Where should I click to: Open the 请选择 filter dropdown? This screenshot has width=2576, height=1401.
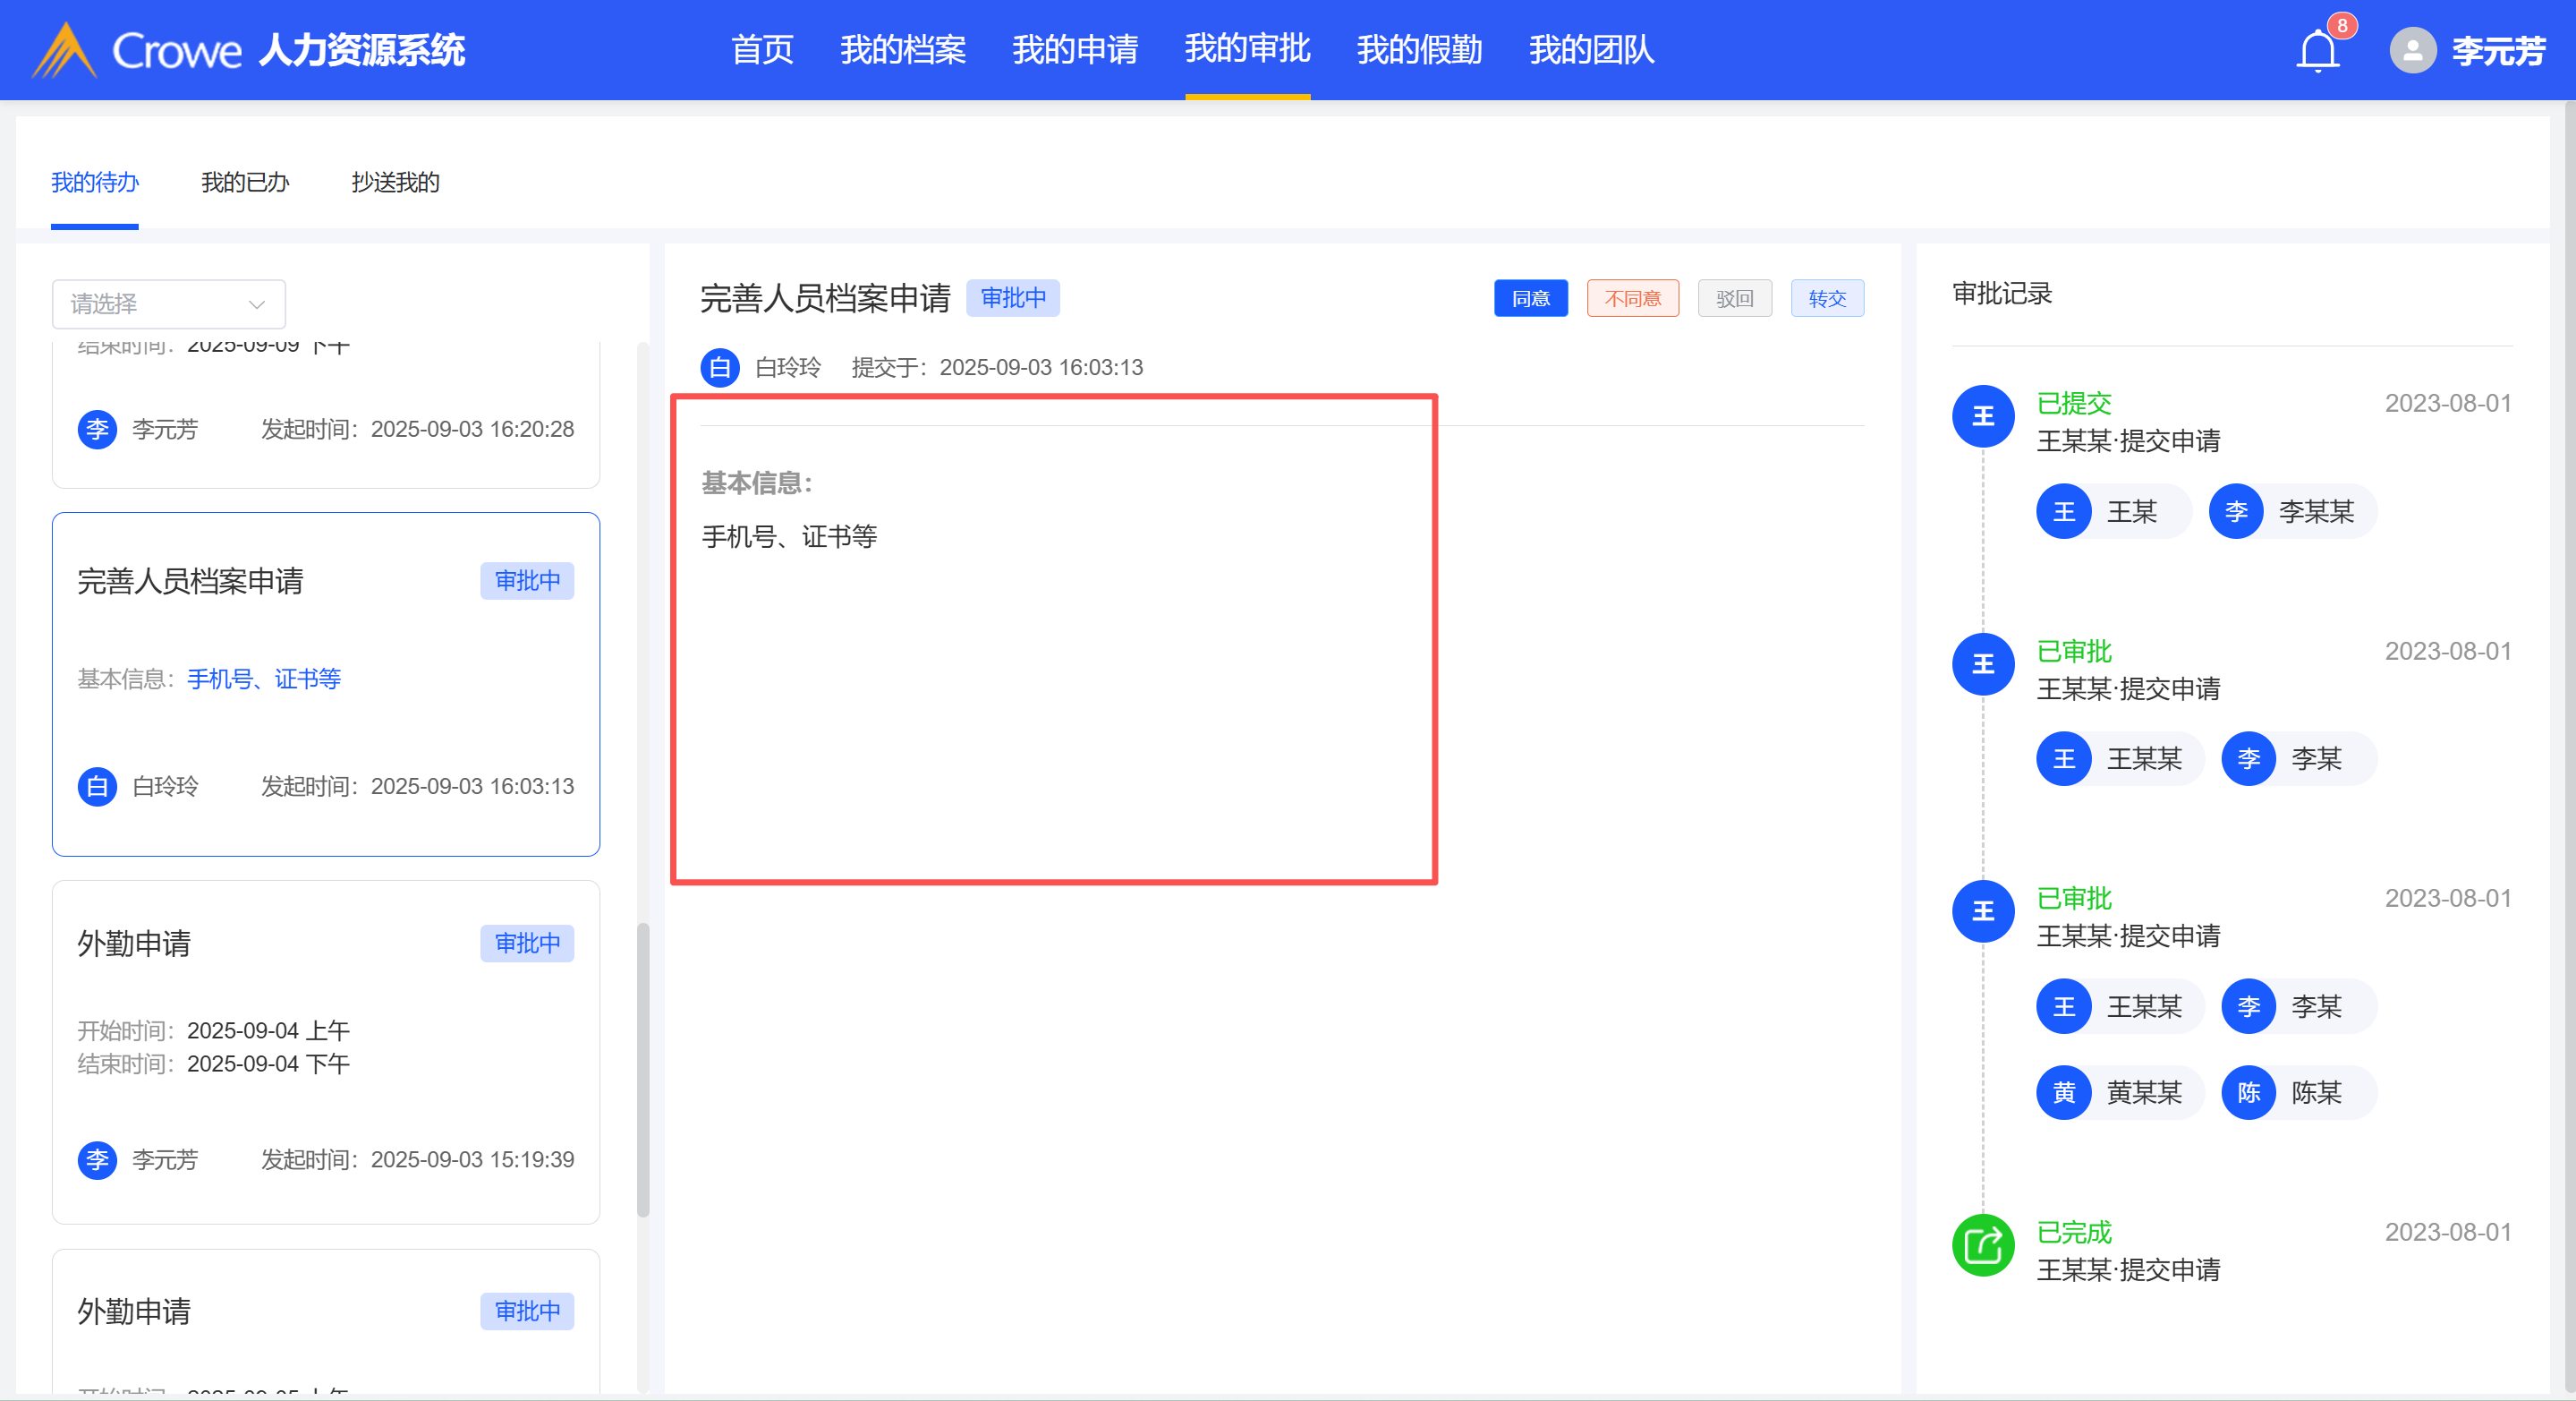[x=168, y=304]
